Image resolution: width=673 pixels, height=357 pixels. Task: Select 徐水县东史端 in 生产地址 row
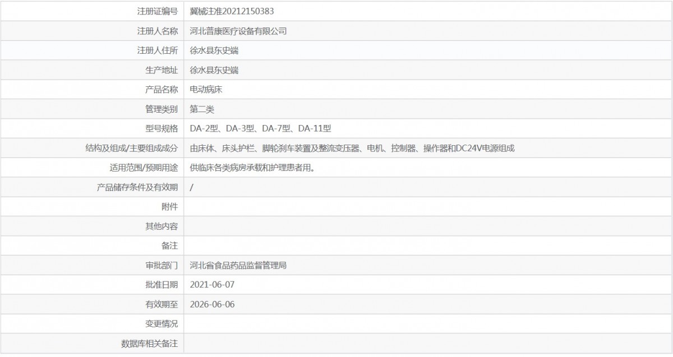click(x=214, y=70)
